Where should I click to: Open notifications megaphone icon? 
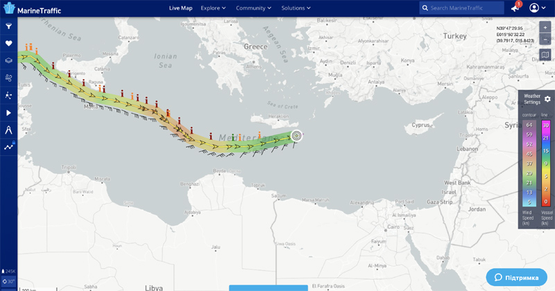(x=515, y=8)
